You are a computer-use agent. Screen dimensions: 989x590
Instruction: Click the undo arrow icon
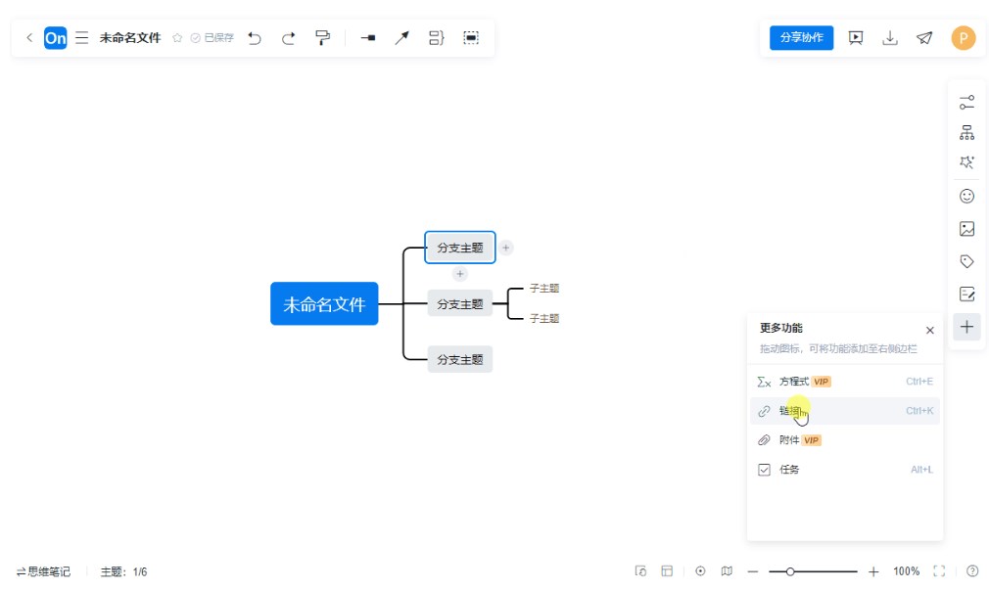click(255, 38)
